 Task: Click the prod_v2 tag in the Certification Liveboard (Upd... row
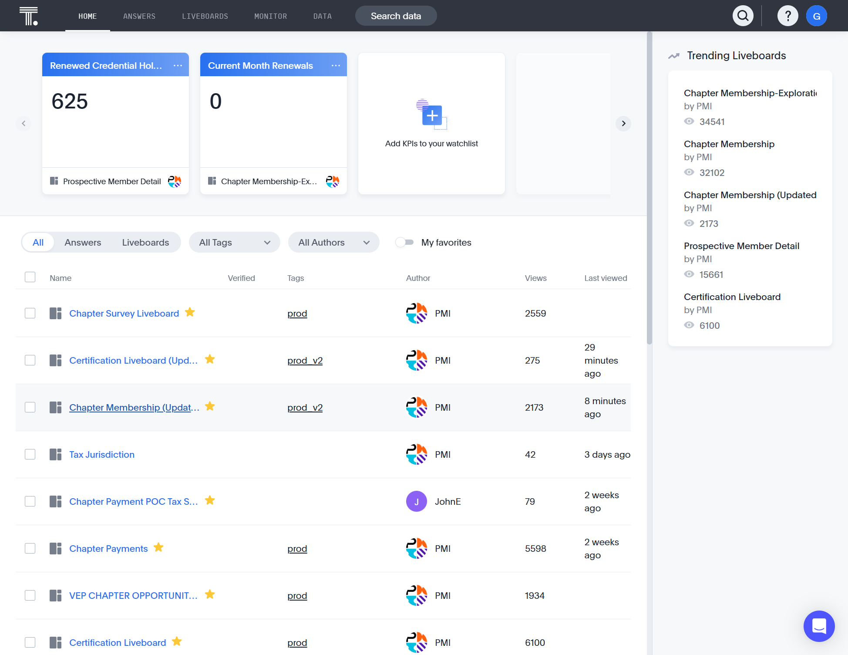pos(305,360)
